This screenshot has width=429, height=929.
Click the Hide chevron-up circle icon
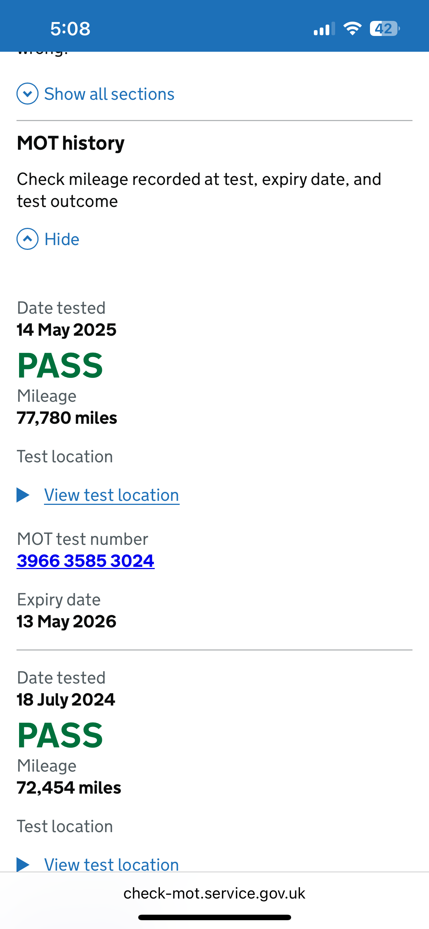click(27, 239)
